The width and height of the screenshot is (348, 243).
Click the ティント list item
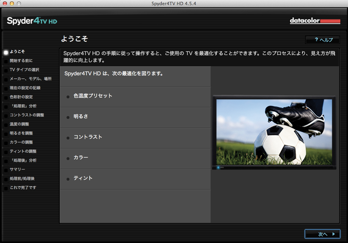tap(135, 179)
